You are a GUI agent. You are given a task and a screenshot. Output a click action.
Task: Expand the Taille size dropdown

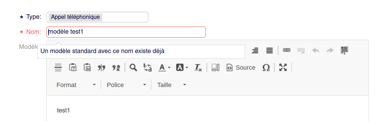point(171,85)
